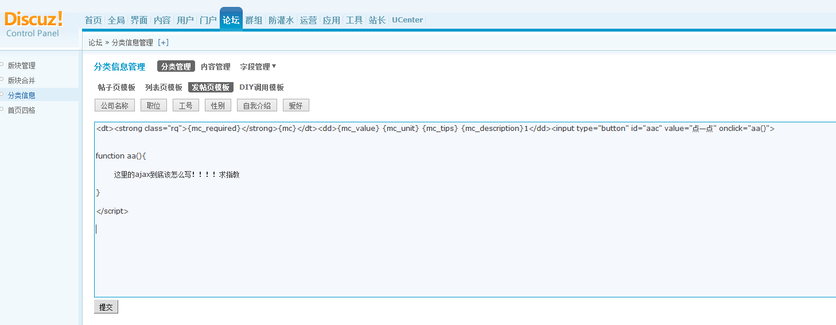Open the 全局 top menu

(x=116, y=20)
